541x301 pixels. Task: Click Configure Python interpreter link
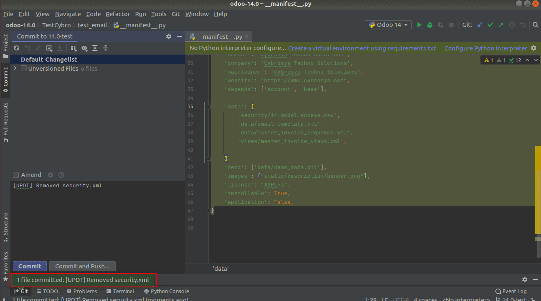[486, 48]
